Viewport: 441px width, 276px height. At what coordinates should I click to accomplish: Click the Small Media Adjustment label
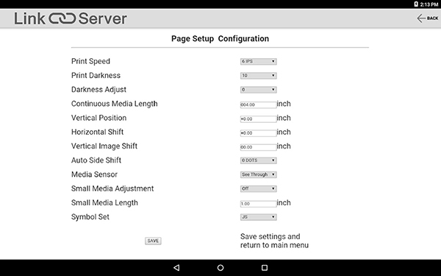[112, 188]
